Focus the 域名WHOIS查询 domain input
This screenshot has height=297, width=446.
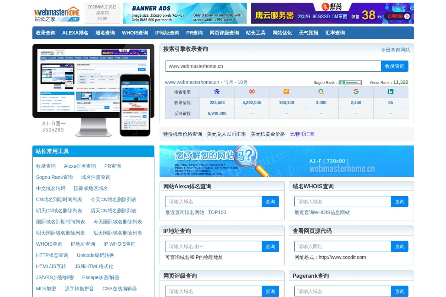click(343, 202)
